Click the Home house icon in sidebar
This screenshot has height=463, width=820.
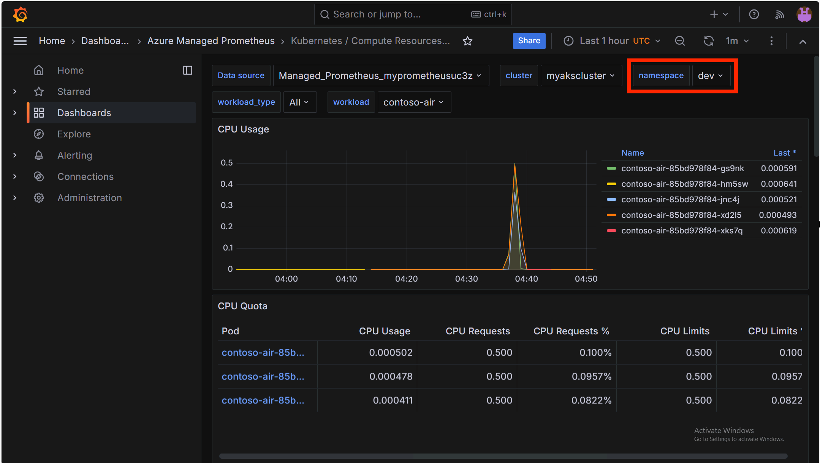click(39, 70)
